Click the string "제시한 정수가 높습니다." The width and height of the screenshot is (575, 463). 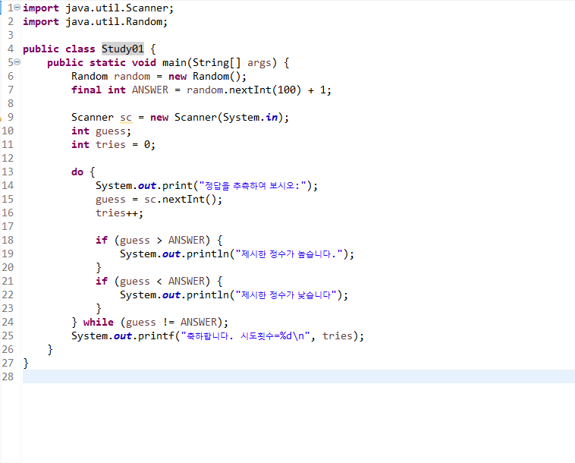click(288, 254)
